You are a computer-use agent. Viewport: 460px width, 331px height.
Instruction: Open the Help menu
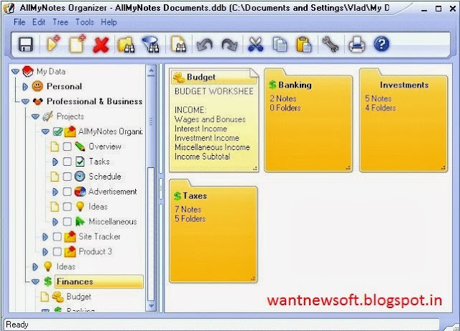[x=109, y=22]
